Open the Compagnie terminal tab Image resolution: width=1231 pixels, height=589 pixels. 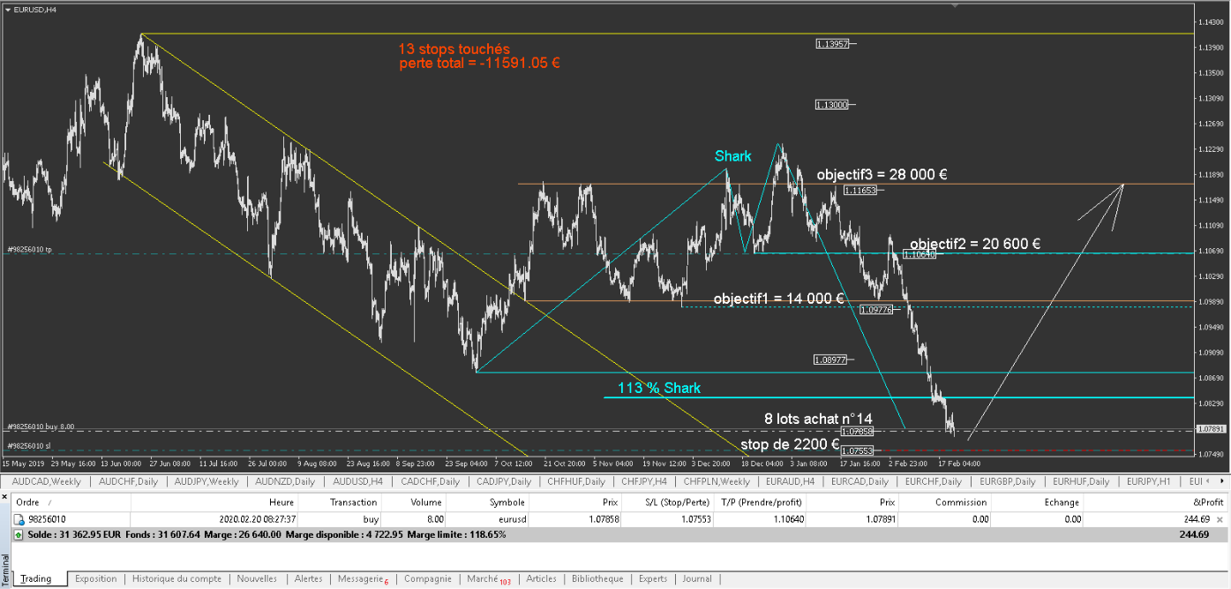point(427,579)
